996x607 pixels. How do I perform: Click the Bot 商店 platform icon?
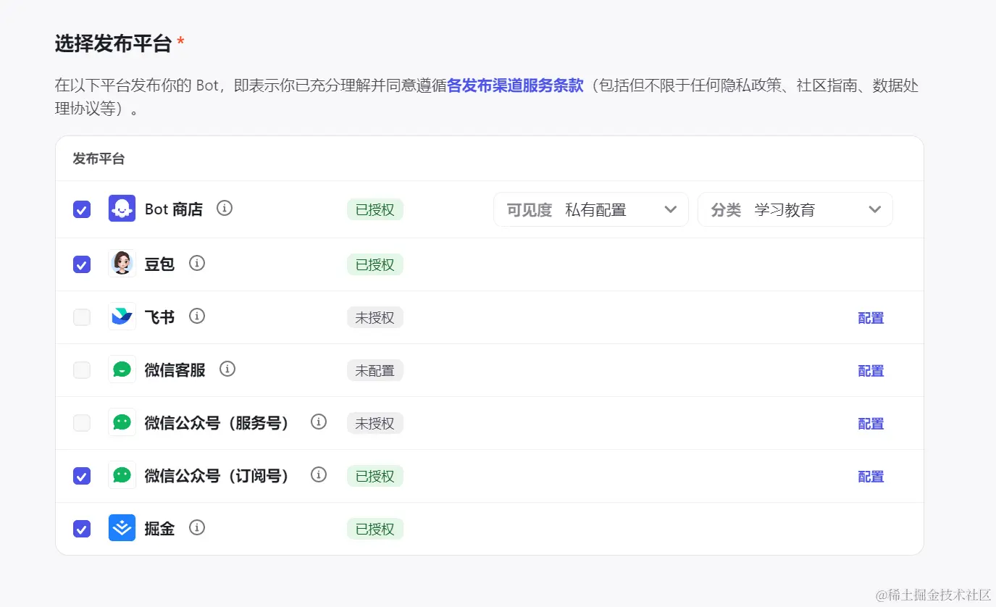pyautogui.click(x=122, y=209)
